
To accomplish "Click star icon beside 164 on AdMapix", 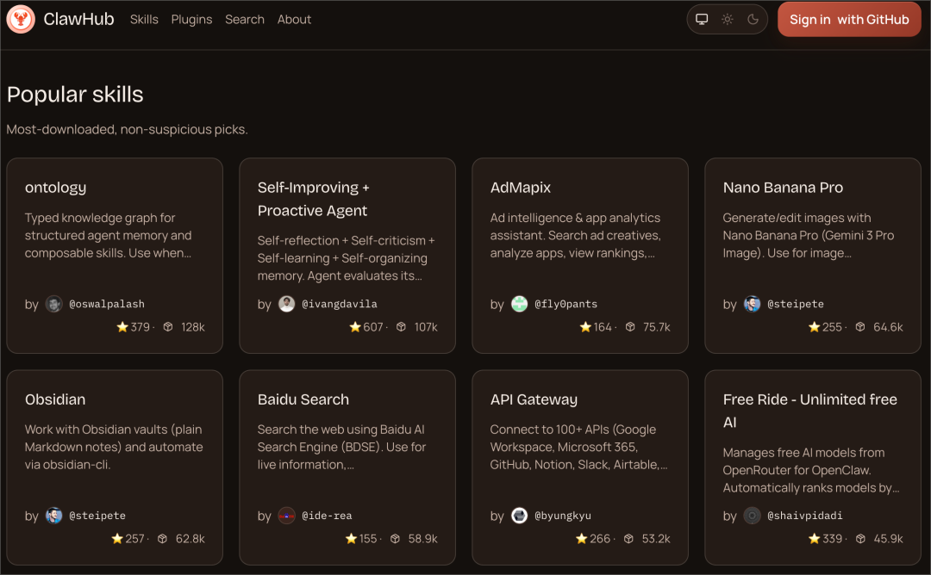I will coord(585,326).
